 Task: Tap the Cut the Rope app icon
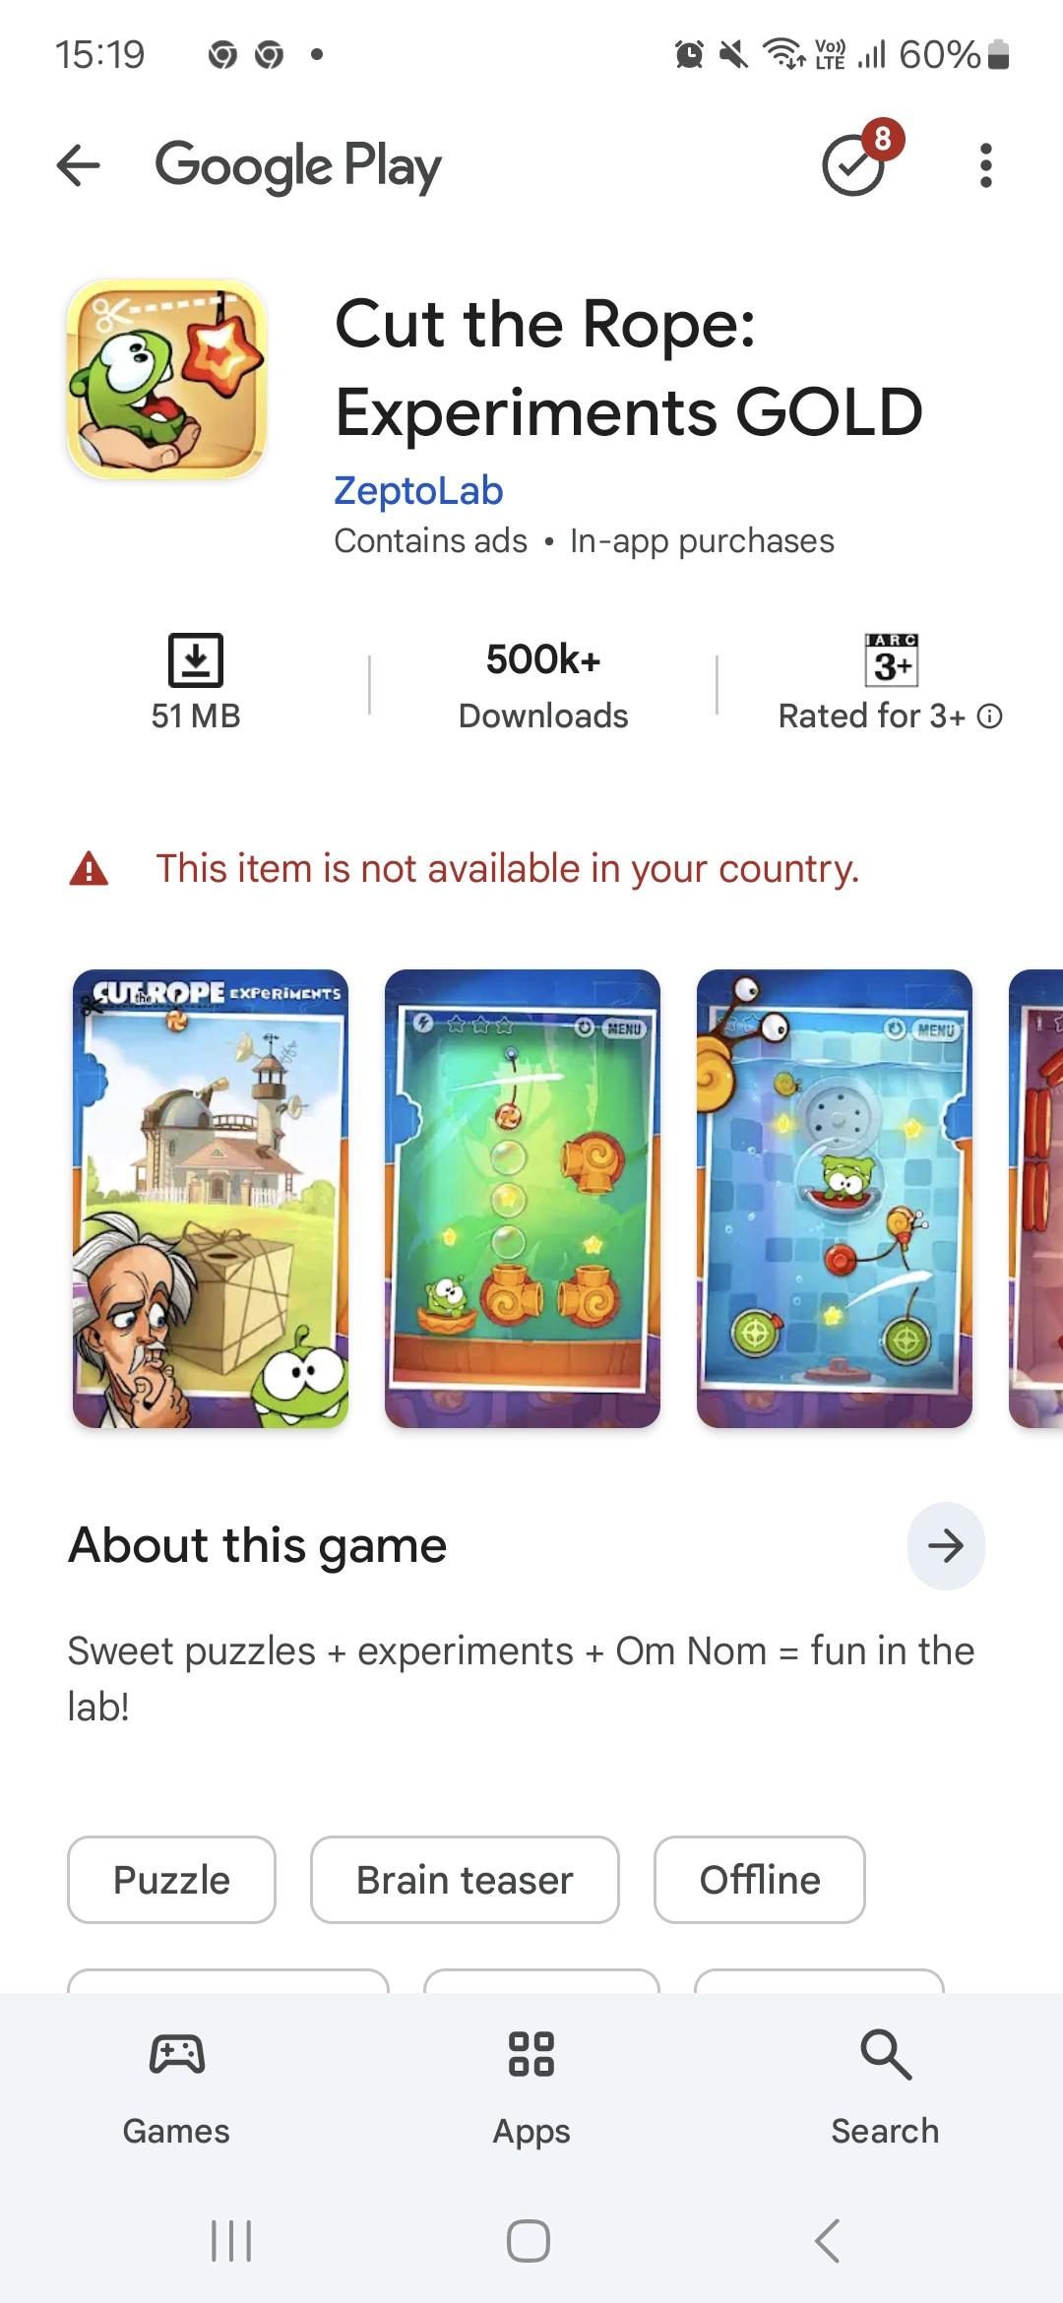point(166,379)
